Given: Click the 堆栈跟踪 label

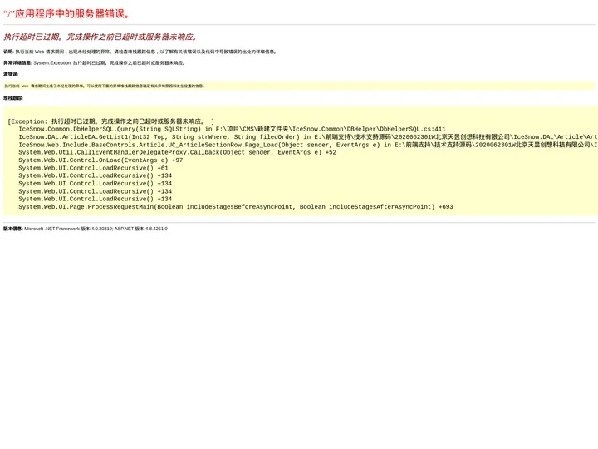Looking at the screenshot, I should (x=13, y=98).
